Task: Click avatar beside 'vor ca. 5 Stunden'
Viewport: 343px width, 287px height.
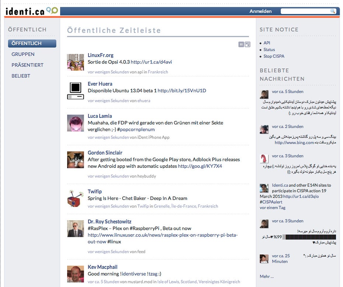Action: 264,94
